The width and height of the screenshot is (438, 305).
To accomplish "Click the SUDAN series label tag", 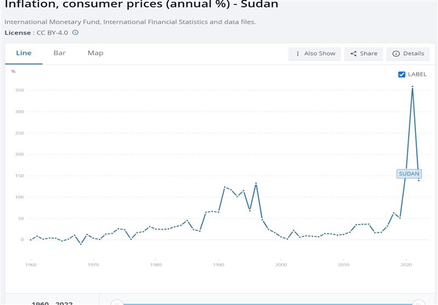I will pos(409,174).
